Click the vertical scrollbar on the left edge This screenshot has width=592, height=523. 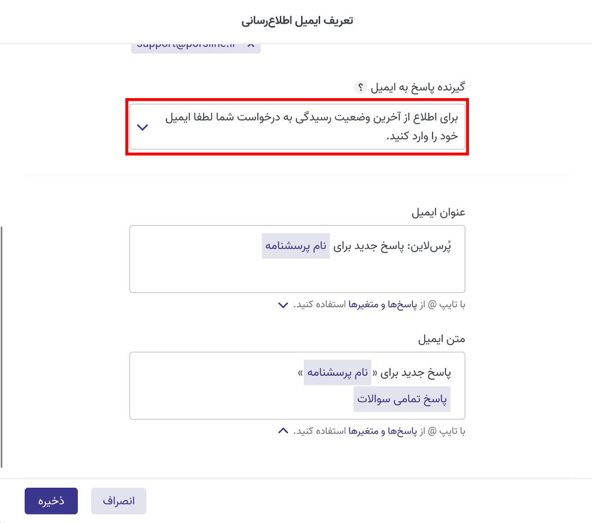coord(2,347)
